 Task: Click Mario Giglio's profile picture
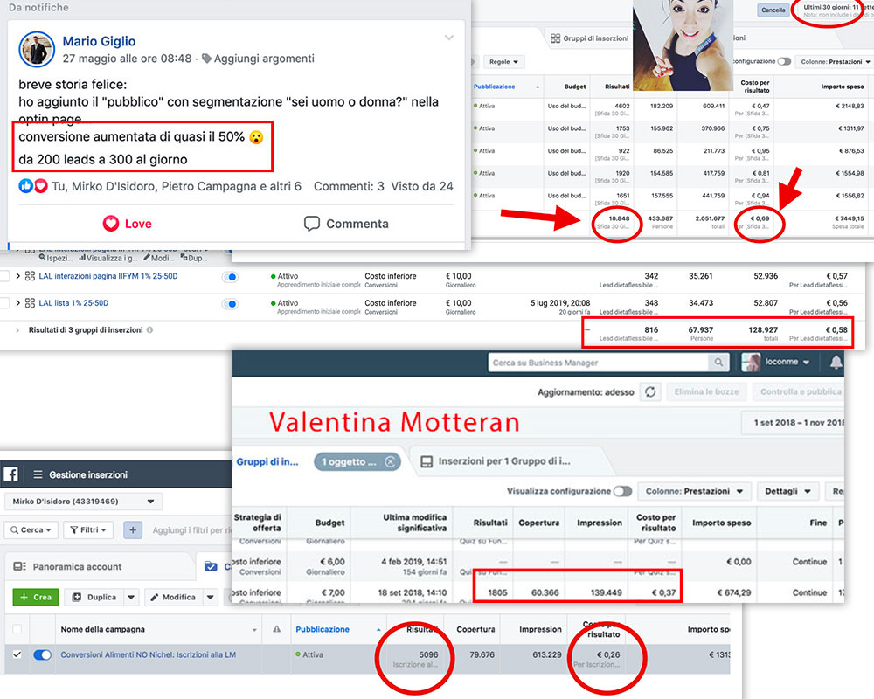point(38,50)
